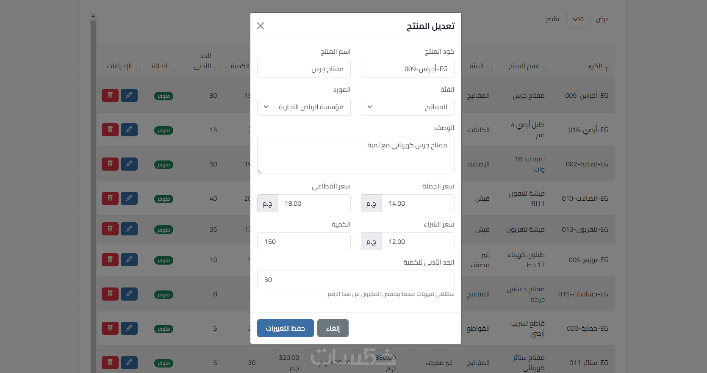This screenshot has width=707, height=373.
Task: Open the المورد supplier dropdown
Action: tap(304, 107)
